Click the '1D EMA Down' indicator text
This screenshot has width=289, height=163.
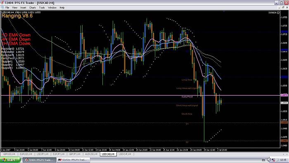16,35
